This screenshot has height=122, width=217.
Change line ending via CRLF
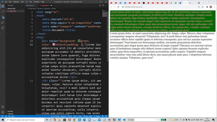pyautogui.click(x=75, y=116)
